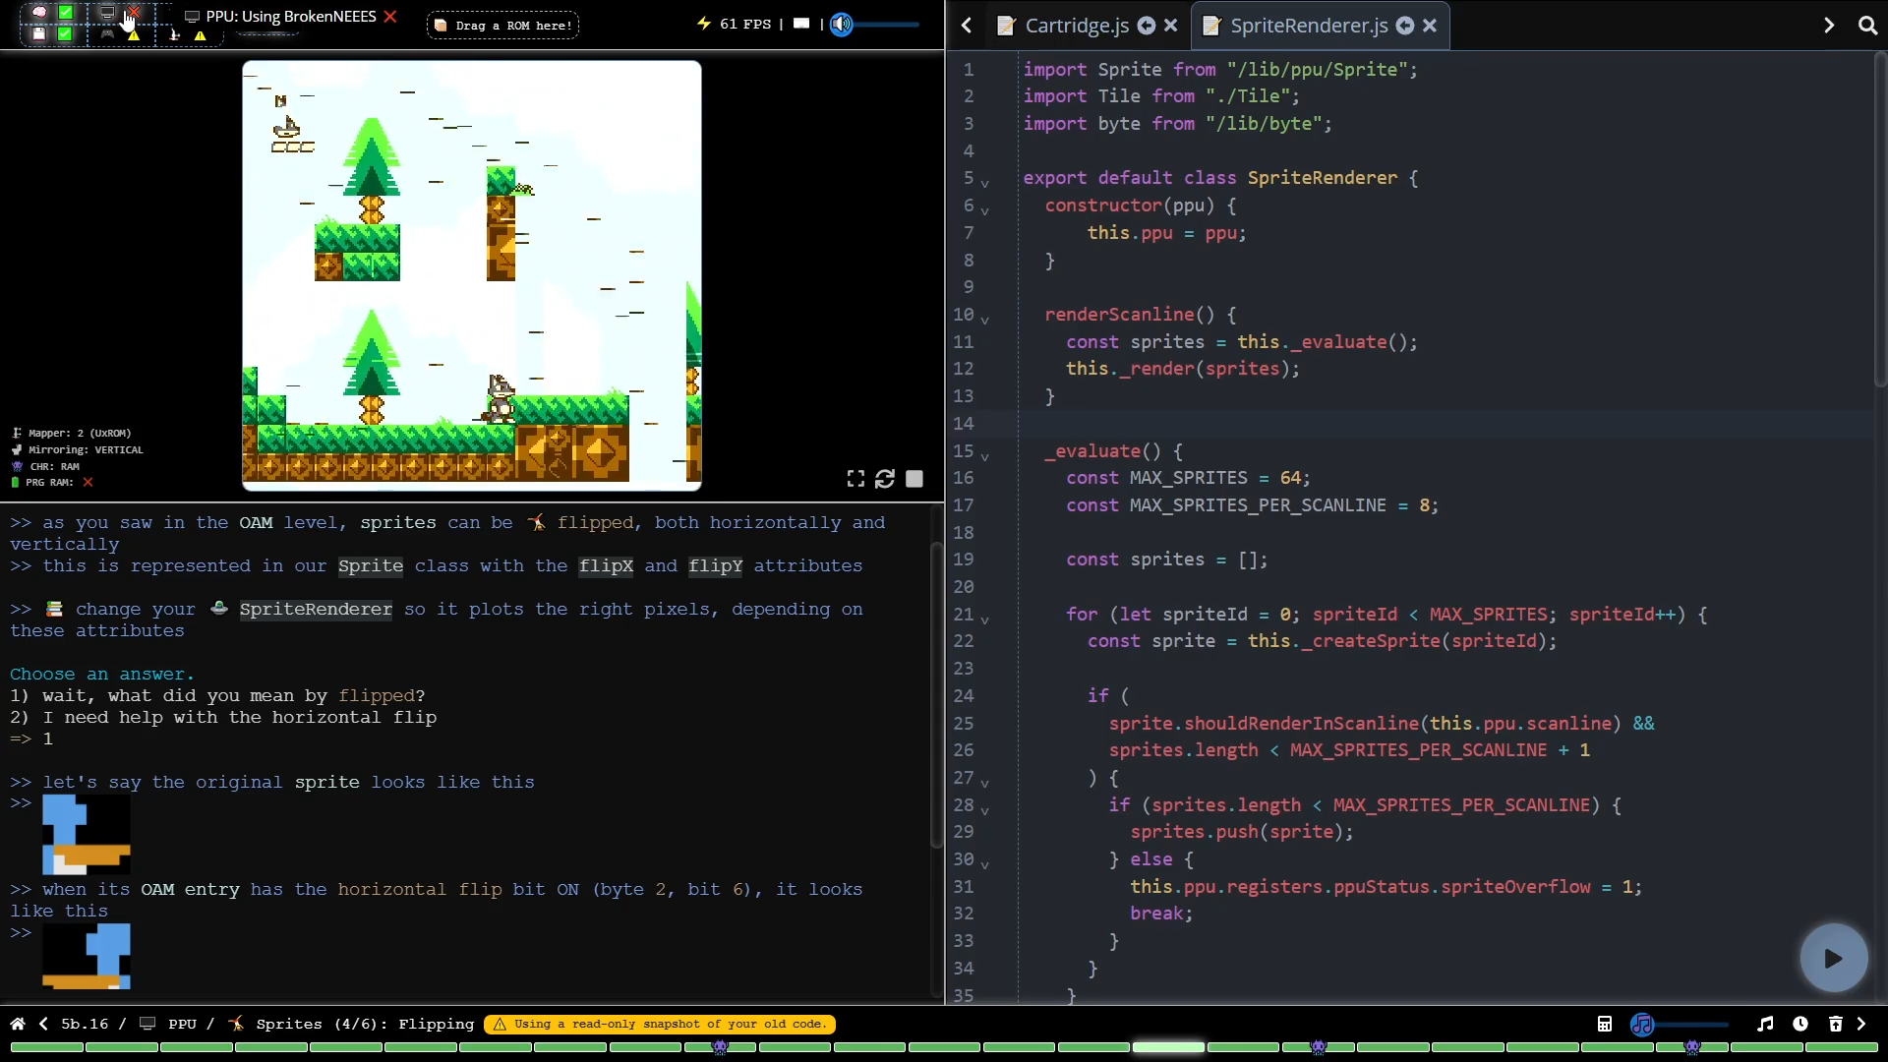This screenshot has width=1888, height=1062.
Task: Collapse the SpriteRenderer class at line 5
Action: tap(984, 182)
